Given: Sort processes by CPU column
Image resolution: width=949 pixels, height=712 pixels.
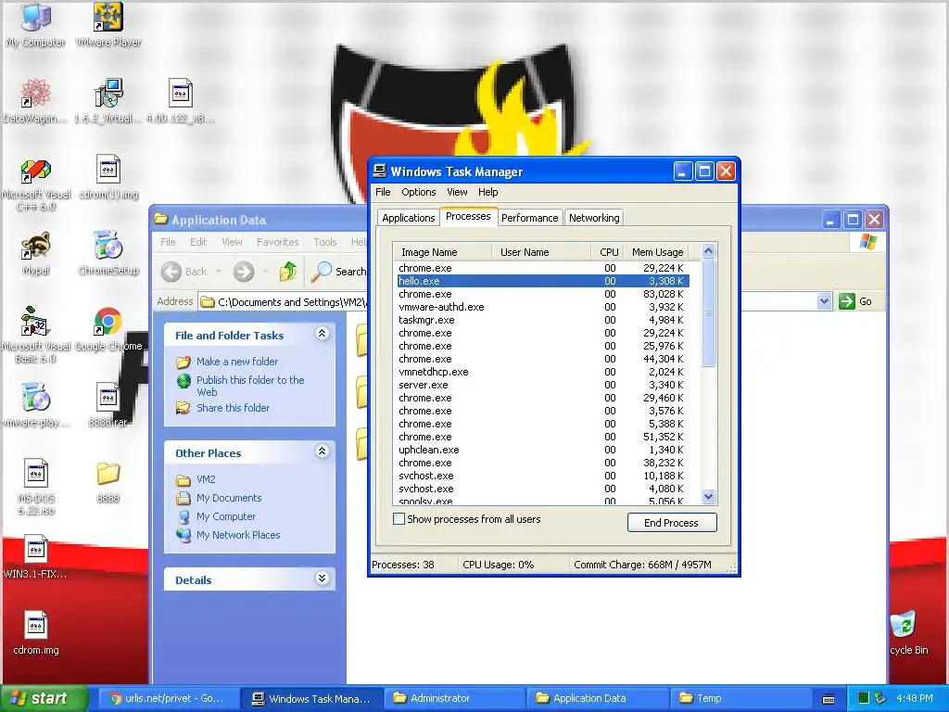Looking at the screenshot, I should pyautogui.click(x=607, y=252).
